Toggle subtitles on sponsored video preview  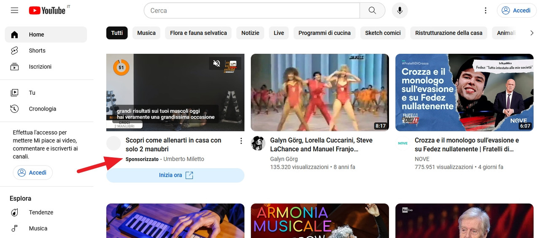point(233,63)
